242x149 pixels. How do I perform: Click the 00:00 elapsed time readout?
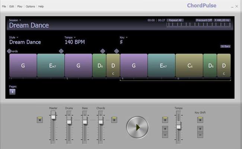151,20
